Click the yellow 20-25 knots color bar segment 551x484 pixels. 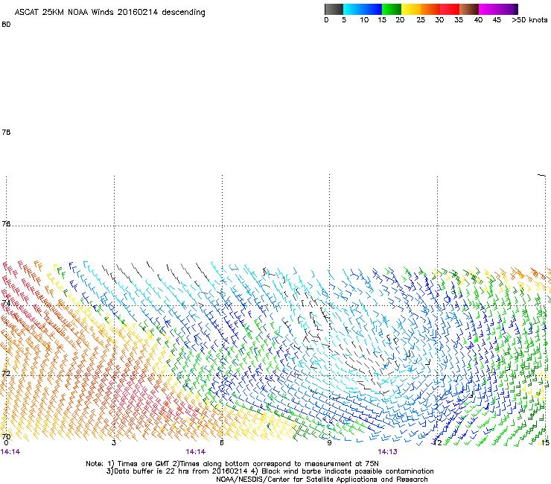[411, 9]
